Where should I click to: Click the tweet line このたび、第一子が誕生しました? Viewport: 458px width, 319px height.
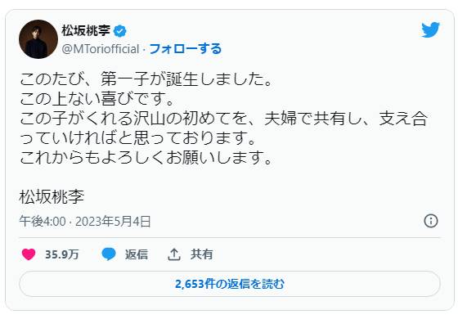tap(146, 79)
